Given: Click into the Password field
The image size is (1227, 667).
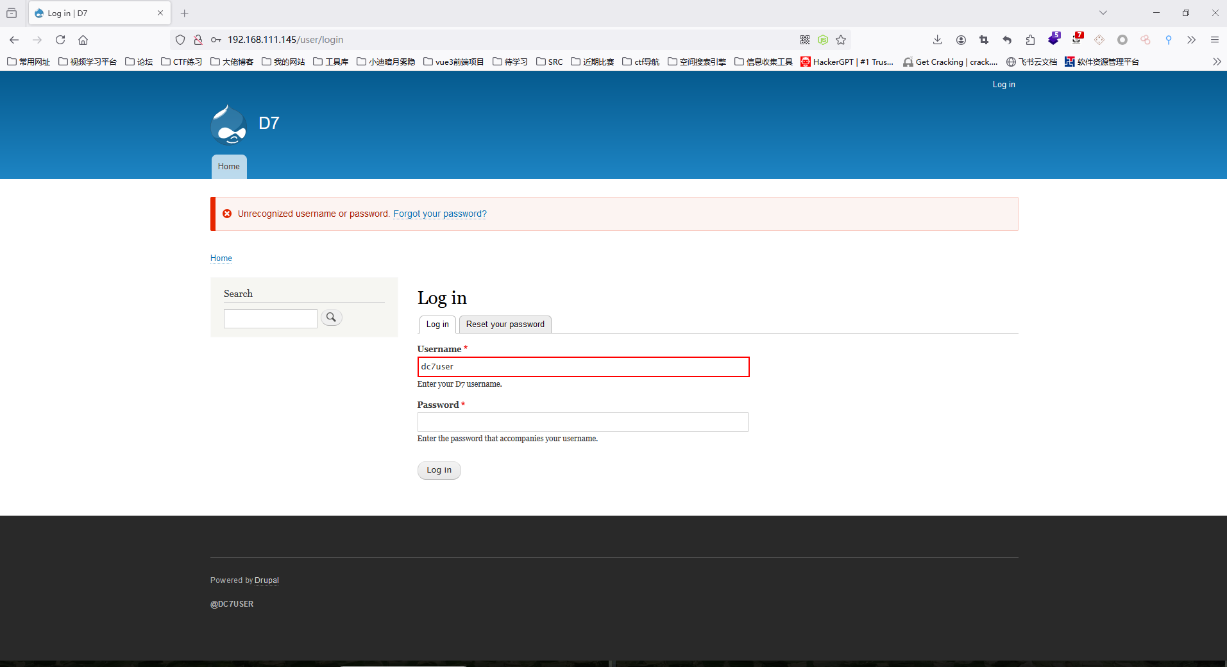Looking at the screenshot, I should 582,422.
